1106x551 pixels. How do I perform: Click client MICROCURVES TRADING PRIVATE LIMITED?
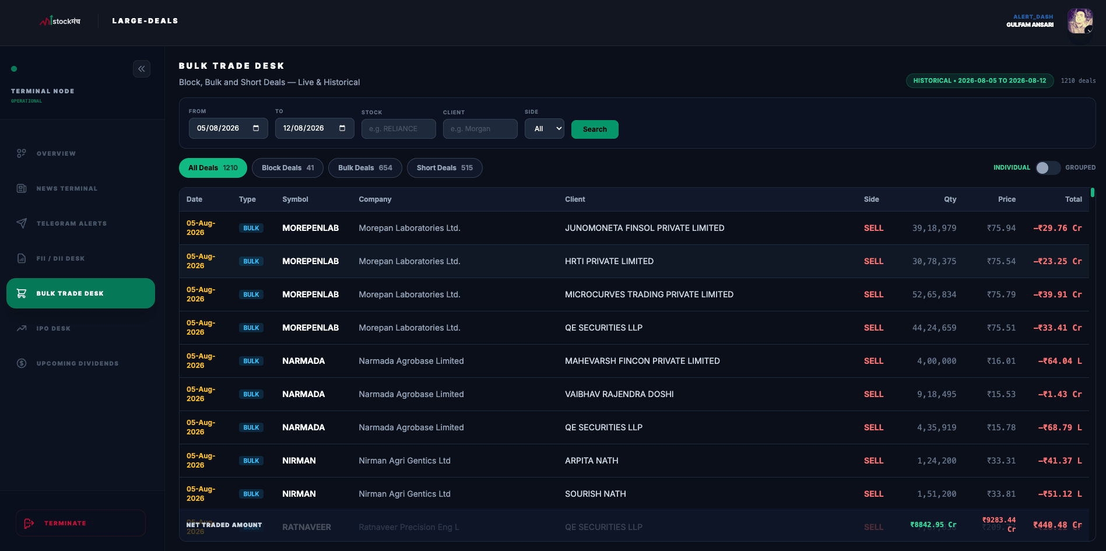[649, 294]
